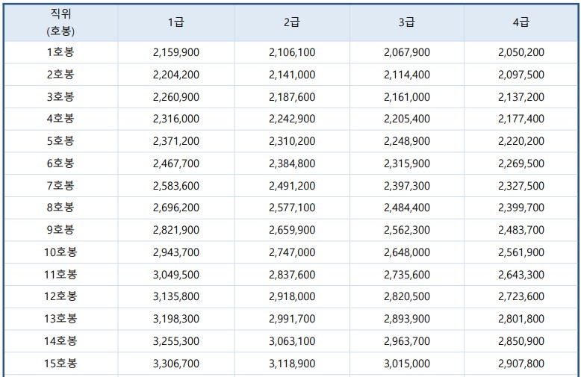Highlight the amount 2,491,200
Viewport: 581px width, 377px height.
coord(292,186)
